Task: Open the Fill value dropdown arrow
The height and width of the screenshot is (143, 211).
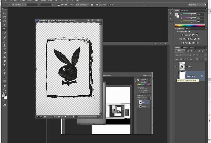Action: pos(205,59)
